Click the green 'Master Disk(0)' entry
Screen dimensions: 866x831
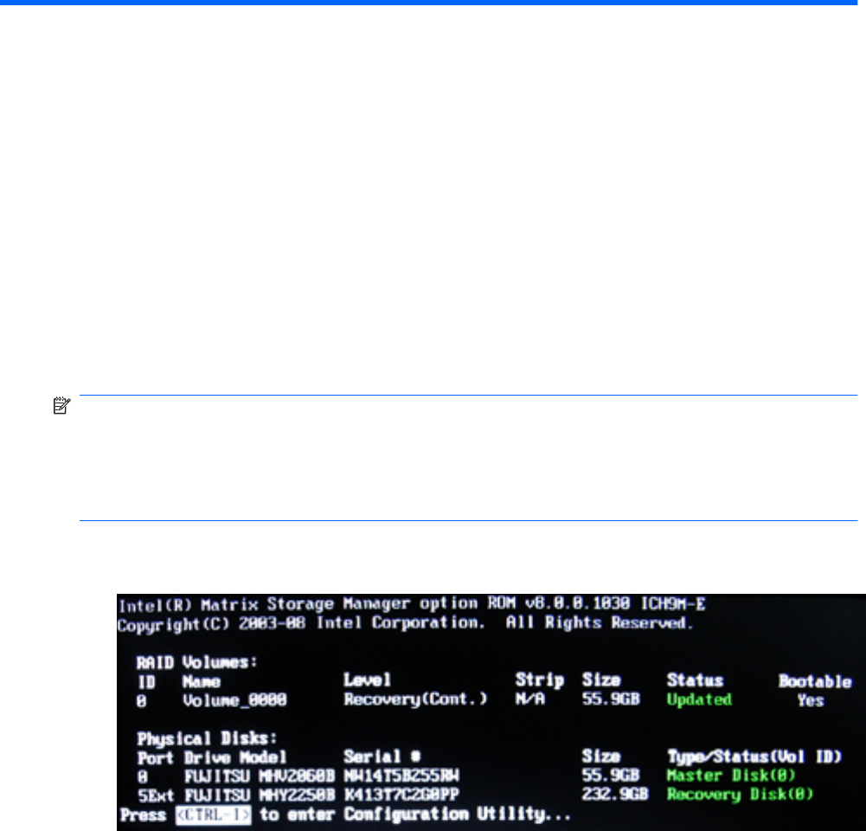[731, 776]
